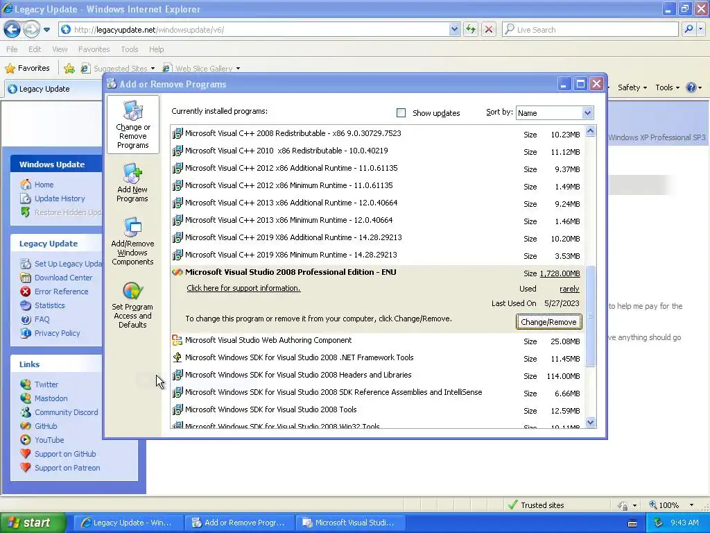Open the Edit menu
Image resolution: width=710 pixels, height=533 pixels.
[x=35, y=49]
